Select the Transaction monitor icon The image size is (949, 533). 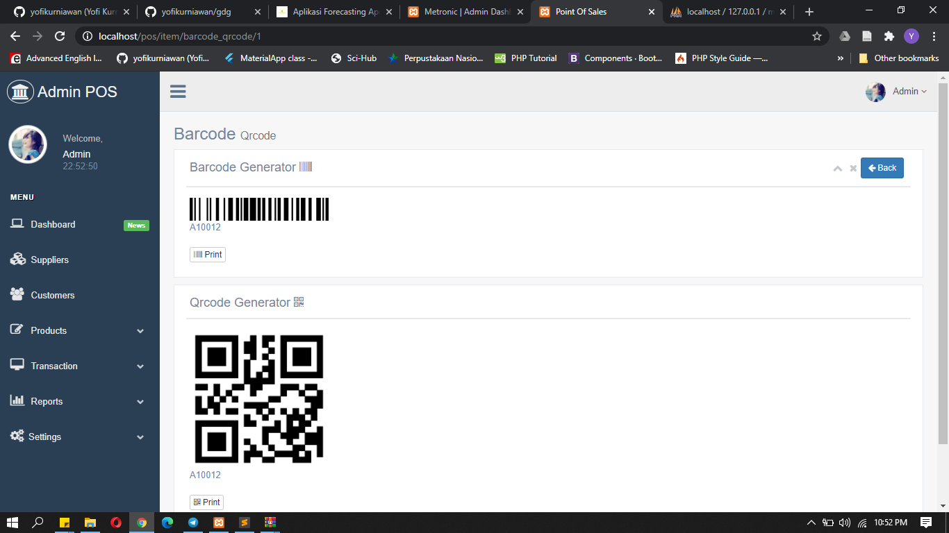click(x=17, y=366)
